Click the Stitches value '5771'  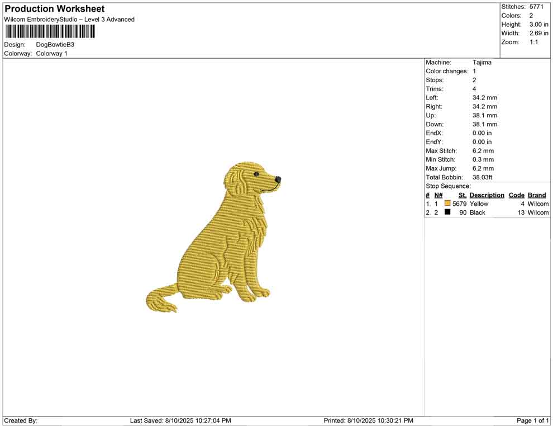(x=536, y=7)
